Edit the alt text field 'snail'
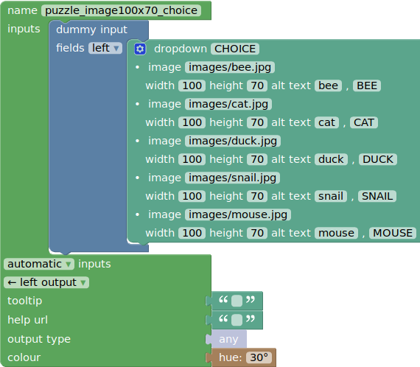 (331, 196)
